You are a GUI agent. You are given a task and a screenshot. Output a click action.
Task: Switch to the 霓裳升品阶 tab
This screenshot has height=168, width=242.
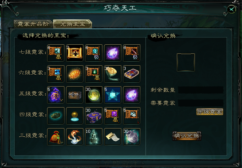(33, 24)
